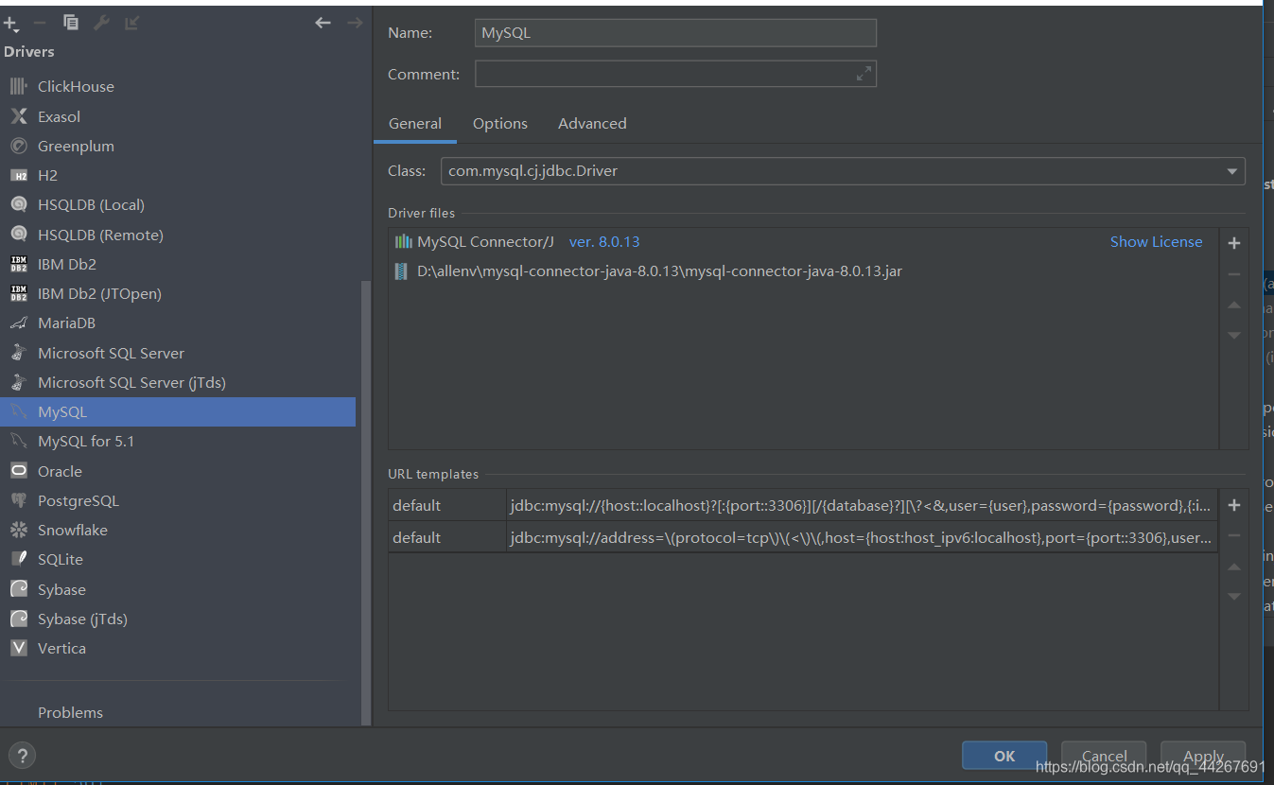1274x785 pixels.
Task: Select HSQLDB (Local) driver
Action: (x=178, y=204)
